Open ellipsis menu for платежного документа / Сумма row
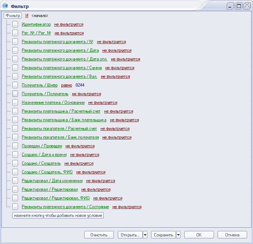Screen dimensions: 253x244 [15, 68]
